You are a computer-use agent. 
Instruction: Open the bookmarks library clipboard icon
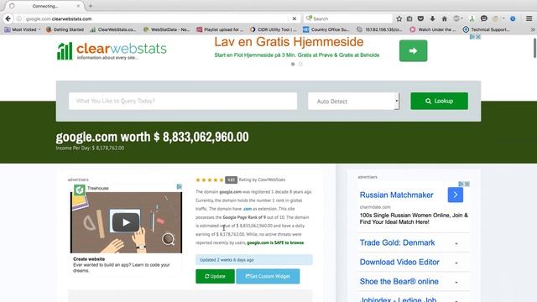409,18
